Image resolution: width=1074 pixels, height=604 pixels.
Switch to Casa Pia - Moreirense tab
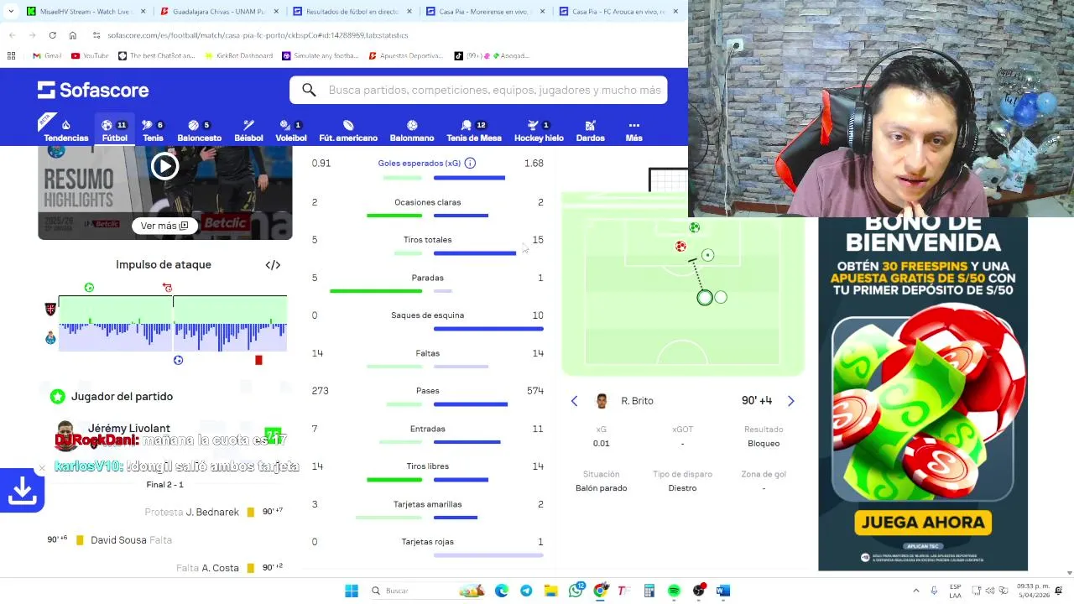click(x=485, y=12)
